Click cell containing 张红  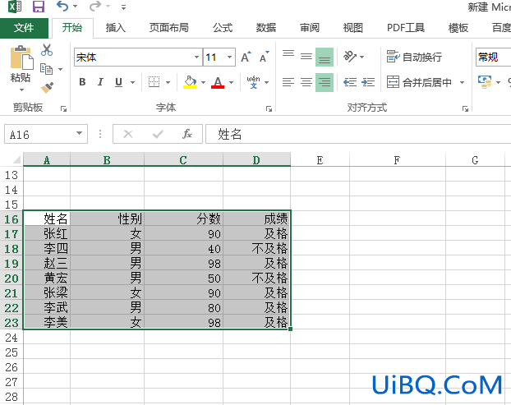coord(47,233)
